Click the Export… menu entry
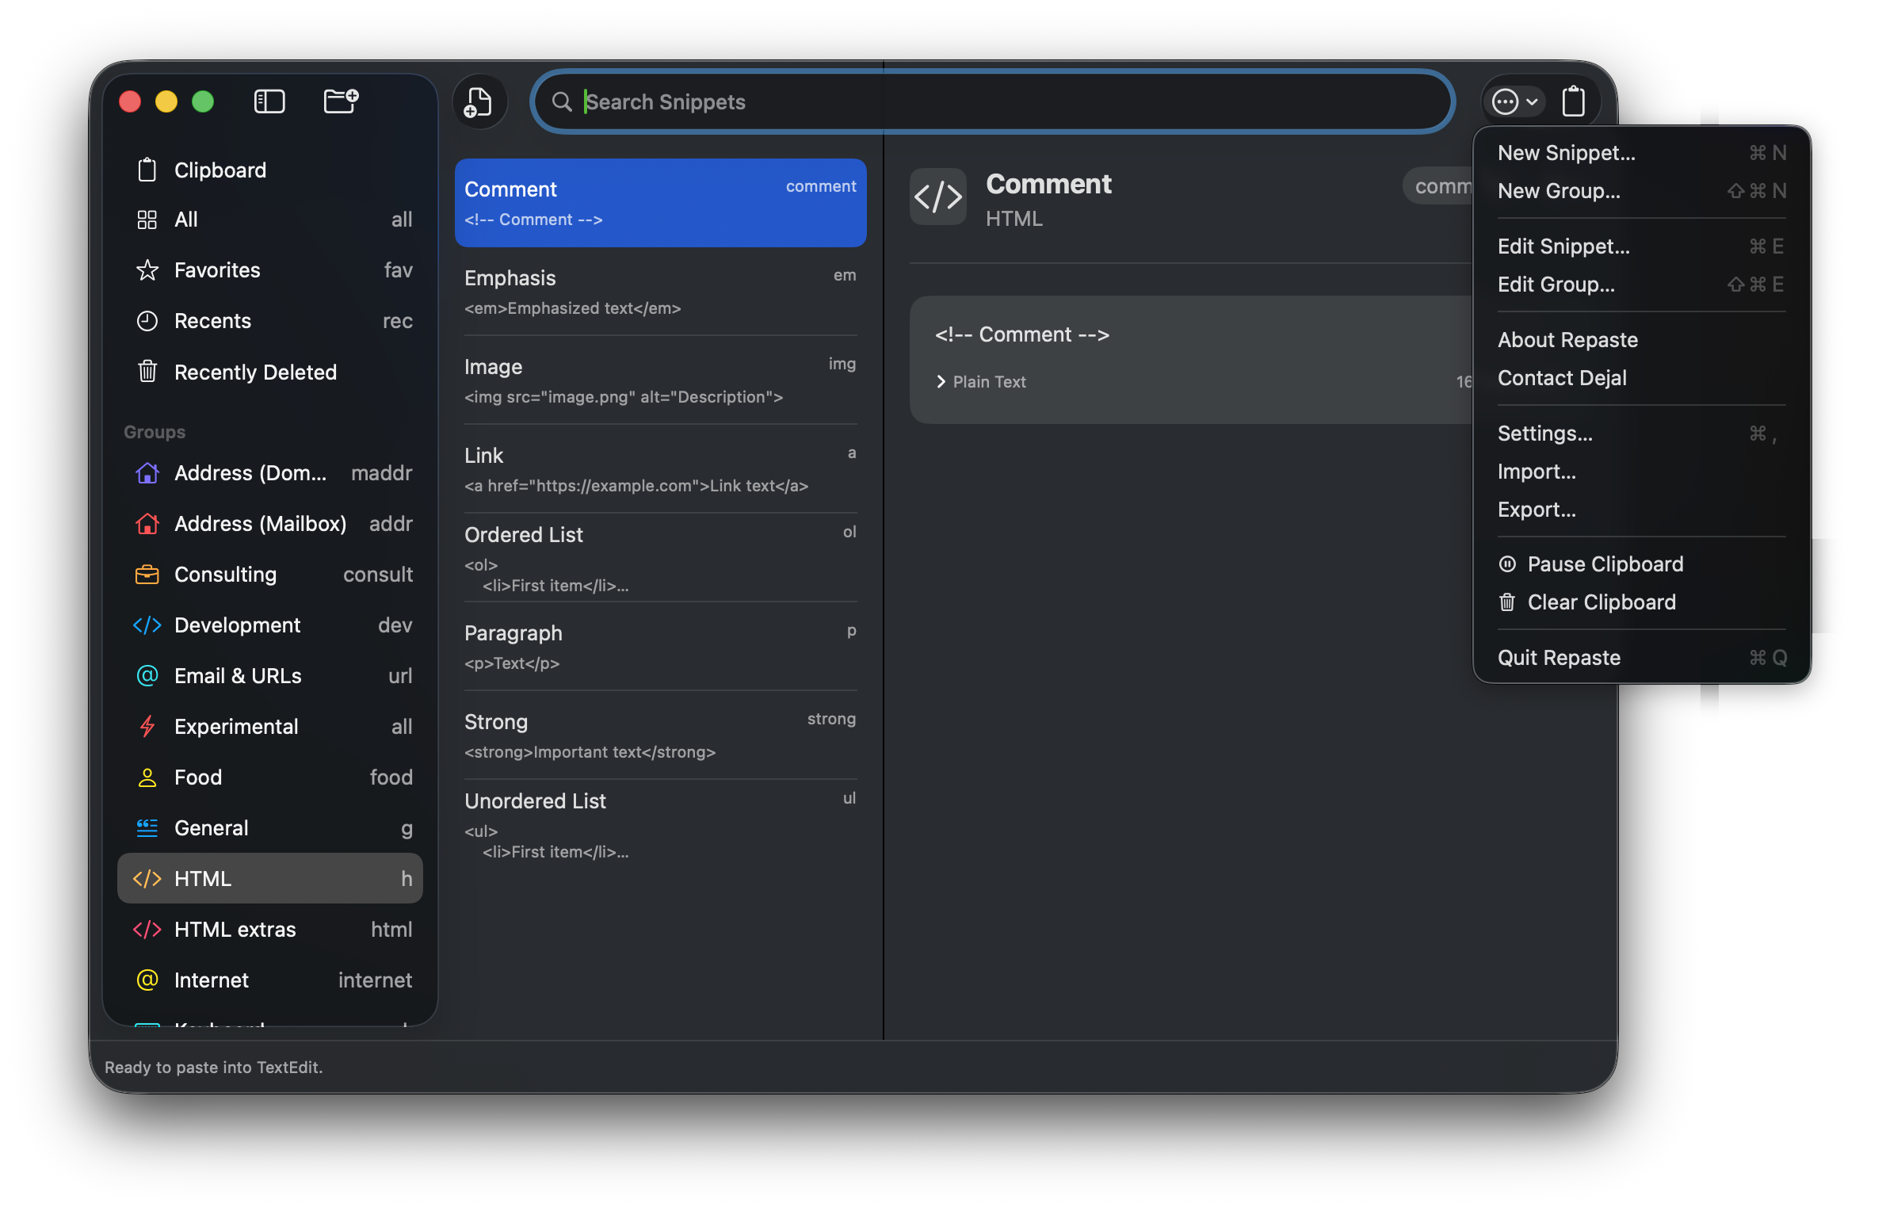 pyautogui.click(x=1642, y=510)
